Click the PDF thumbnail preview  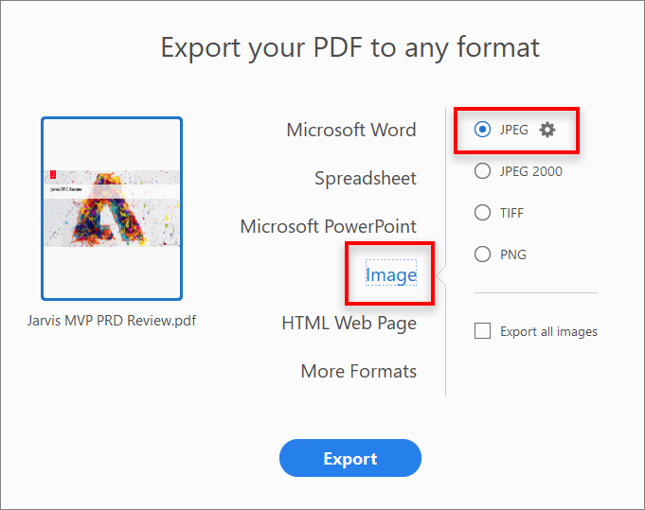point(112,208)
